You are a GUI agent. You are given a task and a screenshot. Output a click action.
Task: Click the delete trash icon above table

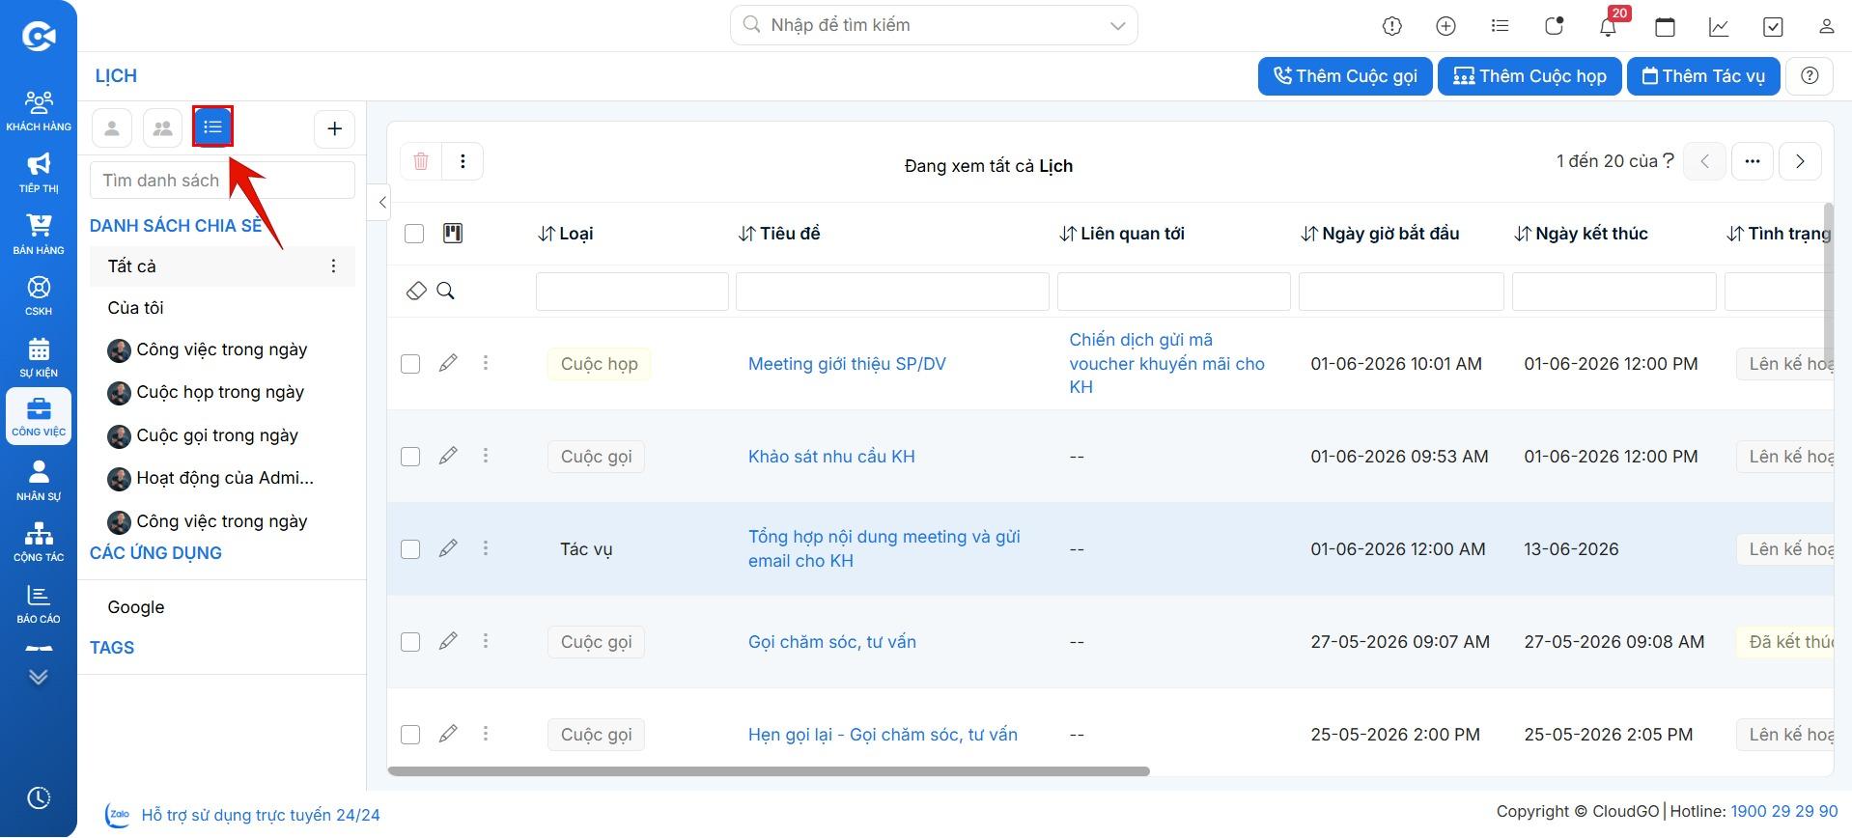point(421,161)
